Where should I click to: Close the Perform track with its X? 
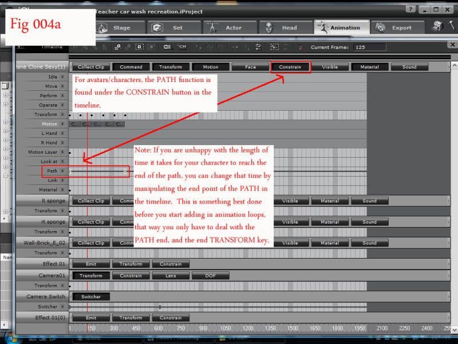click(62, 96)
